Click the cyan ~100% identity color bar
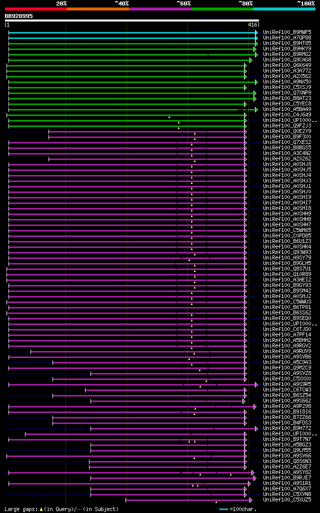The image size is (320, 513). coord(284,9)
